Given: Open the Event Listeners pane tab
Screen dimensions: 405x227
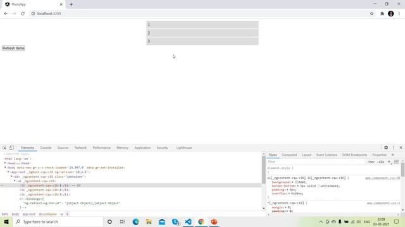Looking at the screenshot, I should click(327, 155).
